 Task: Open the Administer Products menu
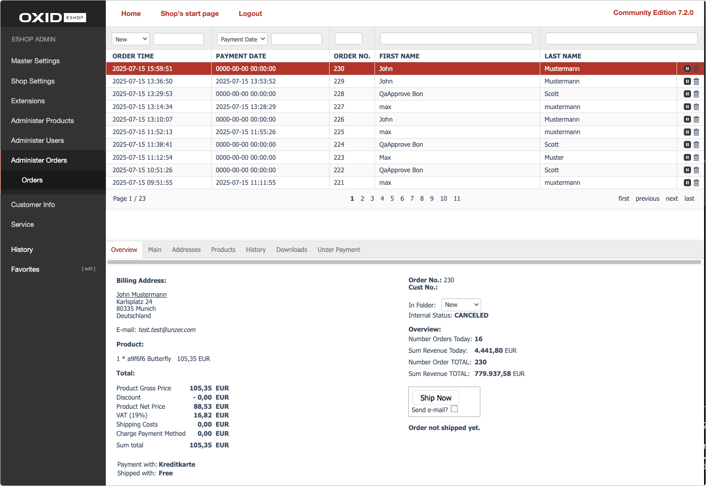coord(42,121)
